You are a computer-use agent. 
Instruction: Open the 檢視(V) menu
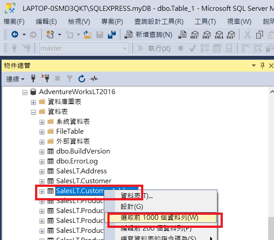click(79, 22)
